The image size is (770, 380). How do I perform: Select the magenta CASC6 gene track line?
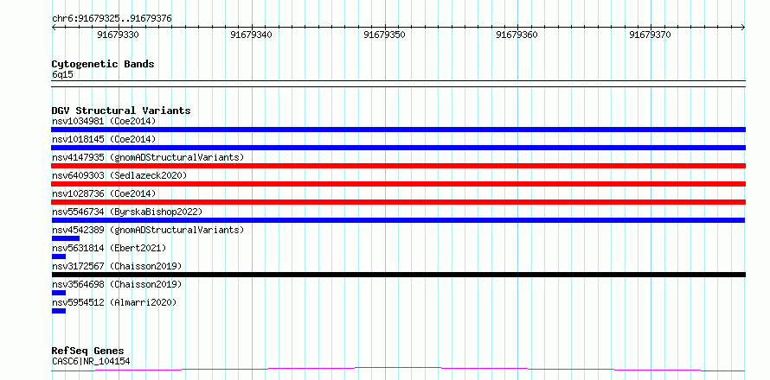pos(398,369)
